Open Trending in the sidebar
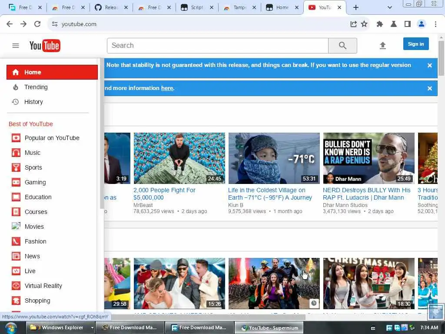 36,87
